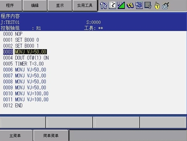Click the 程序内容 title
Image resolution: width=187 pixels, height=141 pixels.
pos(10,16)
